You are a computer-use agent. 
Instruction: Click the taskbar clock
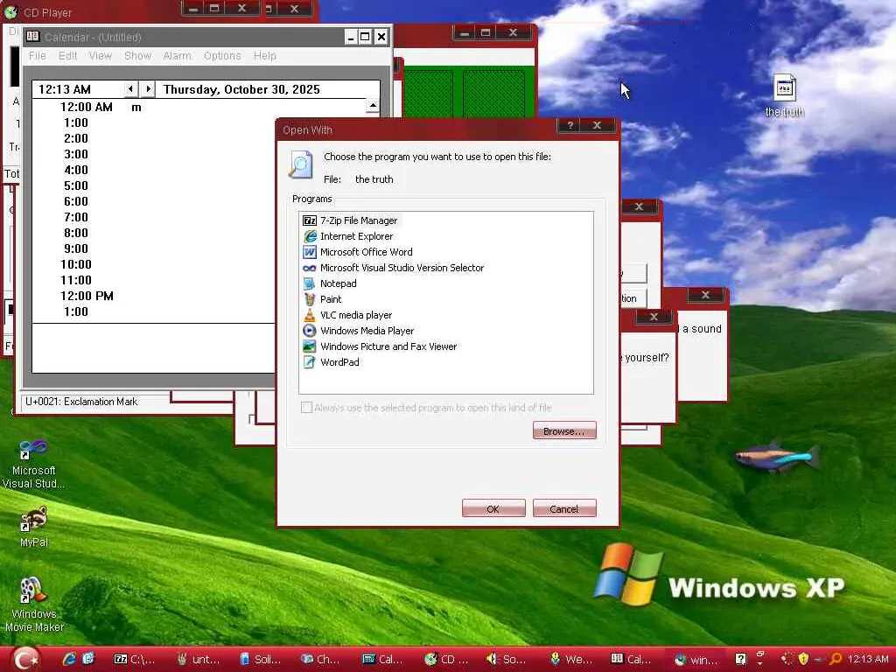click(869, 659)
